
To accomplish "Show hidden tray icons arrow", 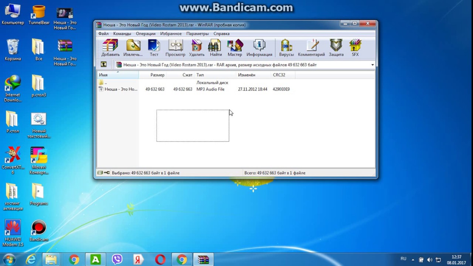I will (x=413, y=260).
